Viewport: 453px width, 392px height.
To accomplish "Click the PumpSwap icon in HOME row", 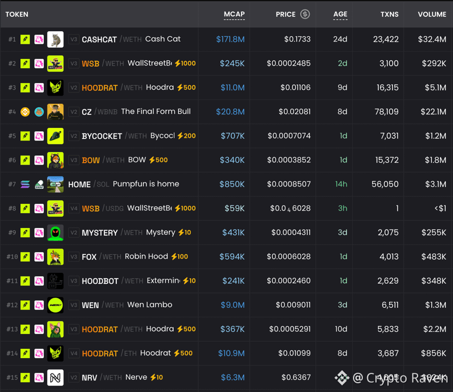I will (x=39, y=184).
